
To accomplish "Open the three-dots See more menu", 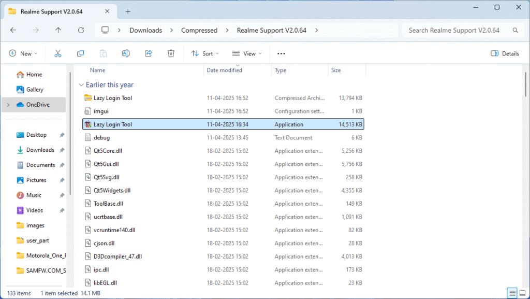I will pos(281,53).
